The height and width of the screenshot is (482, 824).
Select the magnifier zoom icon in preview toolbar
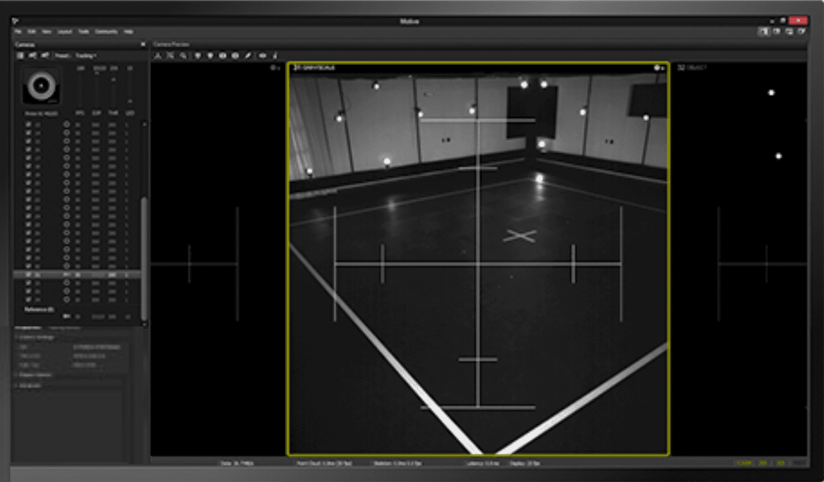point(183,56)
